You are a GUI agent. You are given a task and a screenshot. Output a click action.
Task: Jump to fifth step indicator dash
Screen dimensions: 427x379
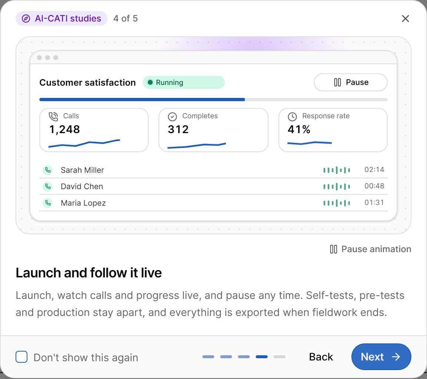coord(279,357)
